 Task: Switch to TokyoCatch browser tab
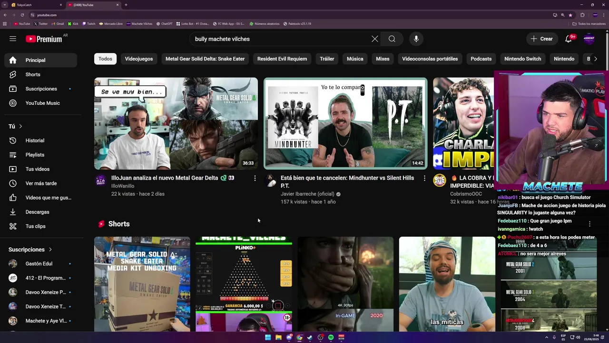(x=36, y=5)
